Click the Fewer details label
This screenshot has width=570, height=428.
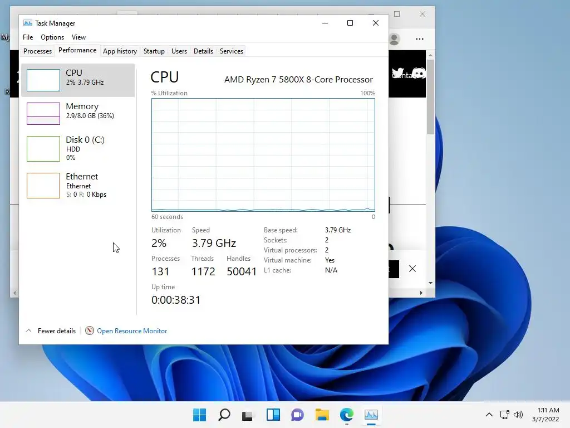(57, 331)
